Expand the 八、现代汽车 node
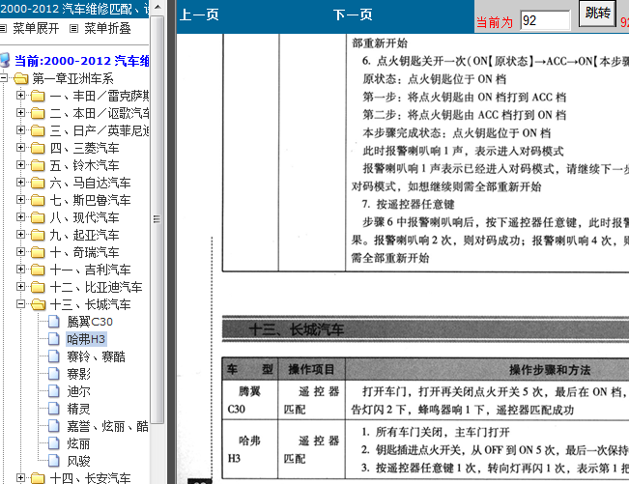 click(x=20, y=217)
